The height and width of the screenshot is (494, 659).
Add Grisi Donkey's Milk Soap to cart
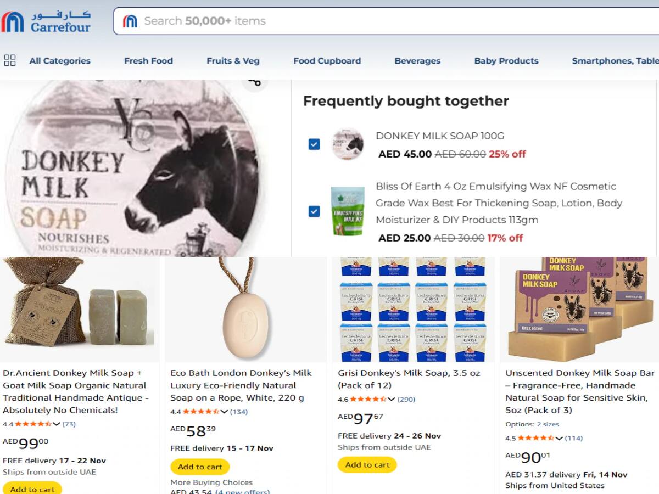click(366, 464)
